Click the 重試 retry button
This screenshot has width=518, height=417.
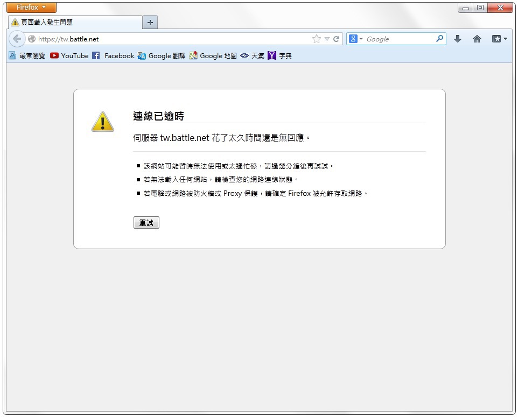pos(146,223)
